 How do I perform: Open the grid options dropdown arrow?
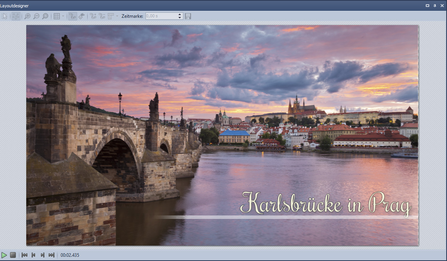[x=63, y=16]
